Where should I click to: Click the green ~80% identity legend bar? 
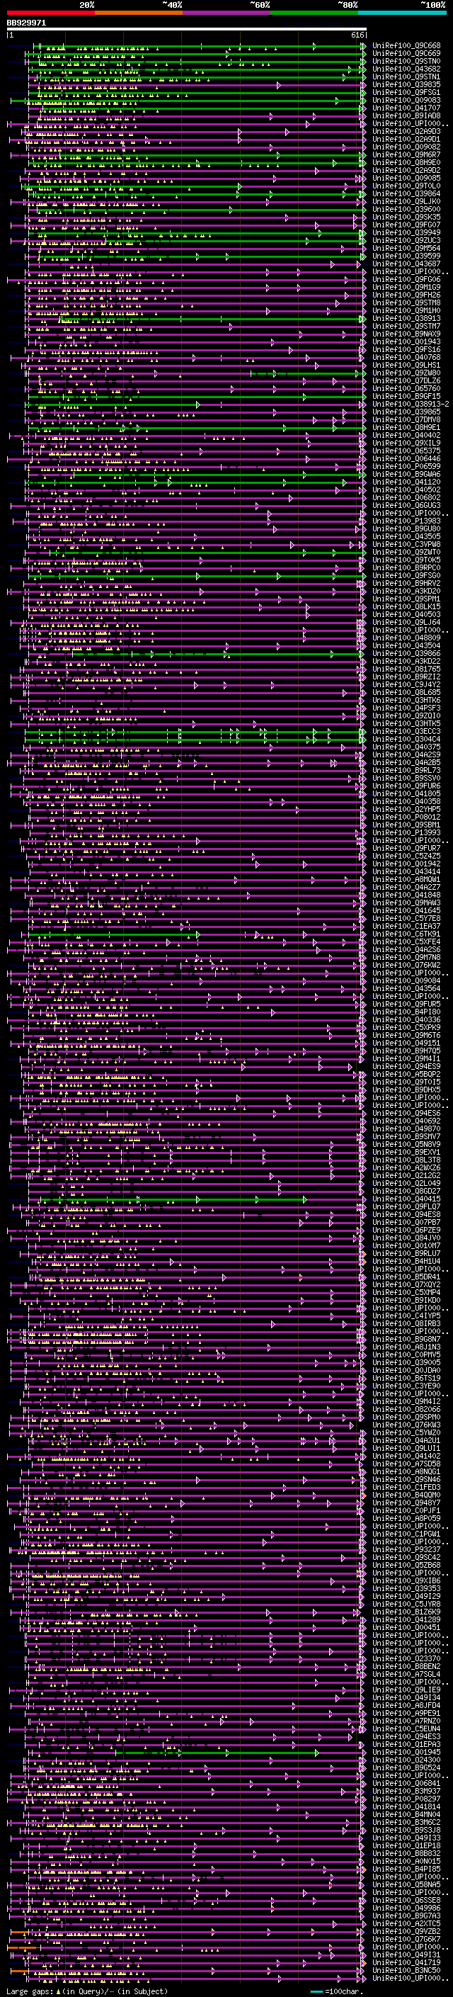pos(314,13)
